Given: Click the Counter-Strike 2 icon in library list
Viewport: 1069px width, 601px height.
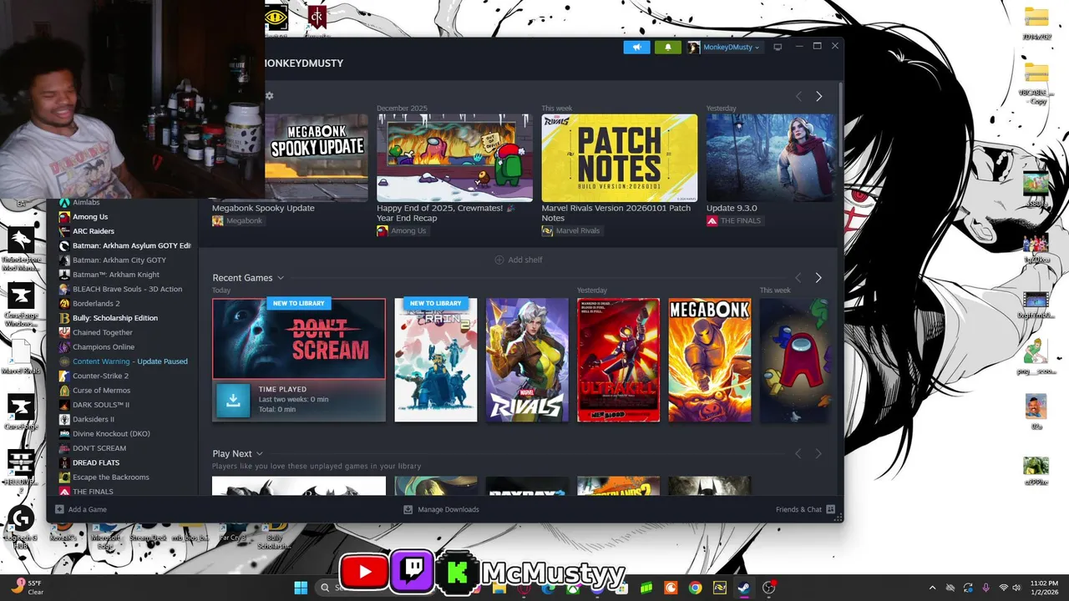Looking at the screenshot, I should click(64, 376).
